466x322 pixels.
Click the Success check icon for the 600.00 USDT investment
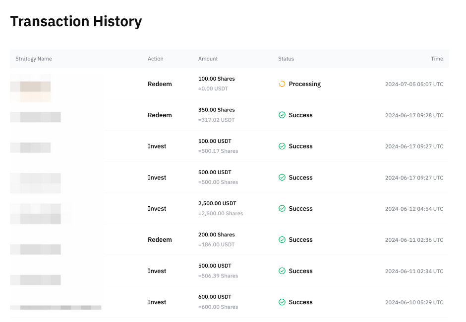pos(282,302)
